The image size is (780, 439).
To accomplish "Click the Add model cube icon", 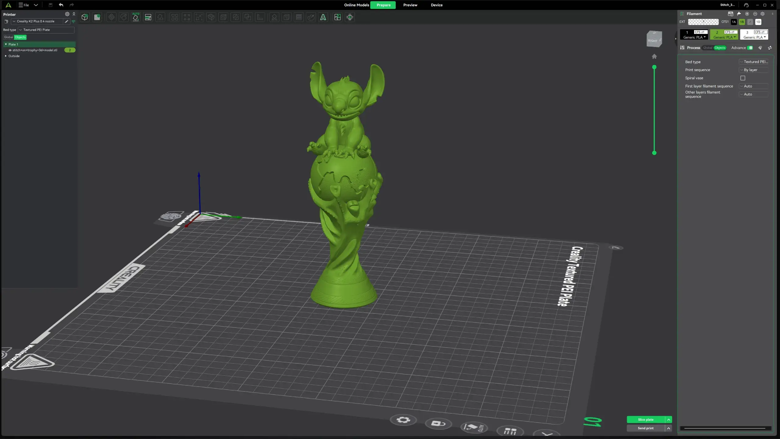I will click(85, 17).
